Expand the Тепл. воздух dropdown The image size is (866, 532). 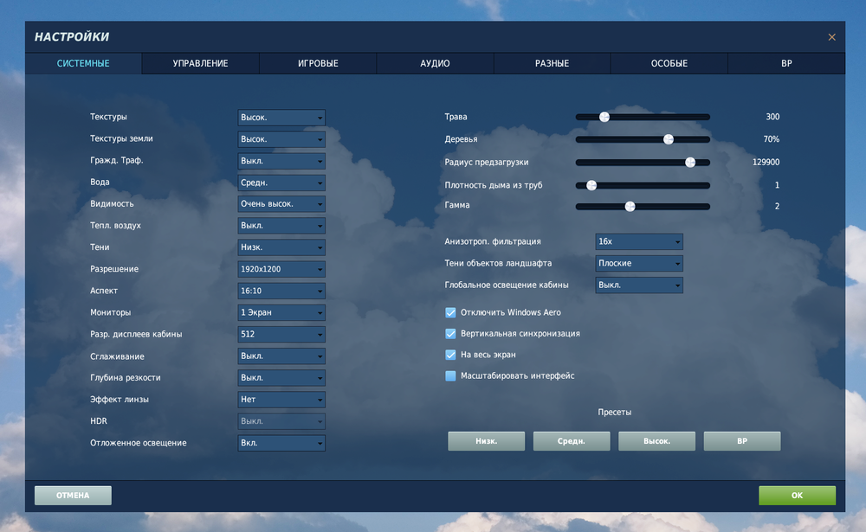point(281,225)
